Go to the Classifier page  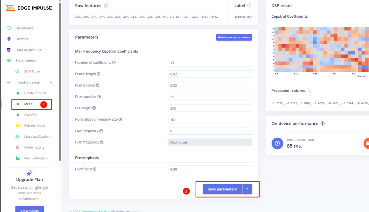coord(31,115)
